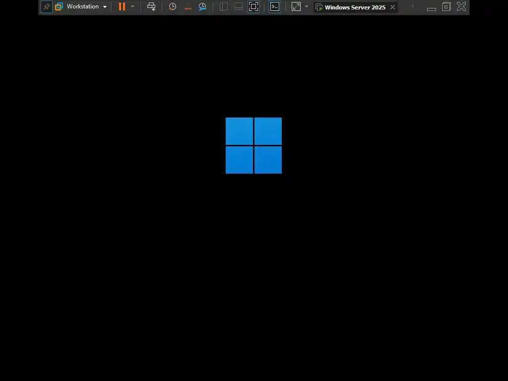Screen dimensions: 508x381
Task: Restore the VMware window from fullscreen
Action: click(x=446, y=6)
